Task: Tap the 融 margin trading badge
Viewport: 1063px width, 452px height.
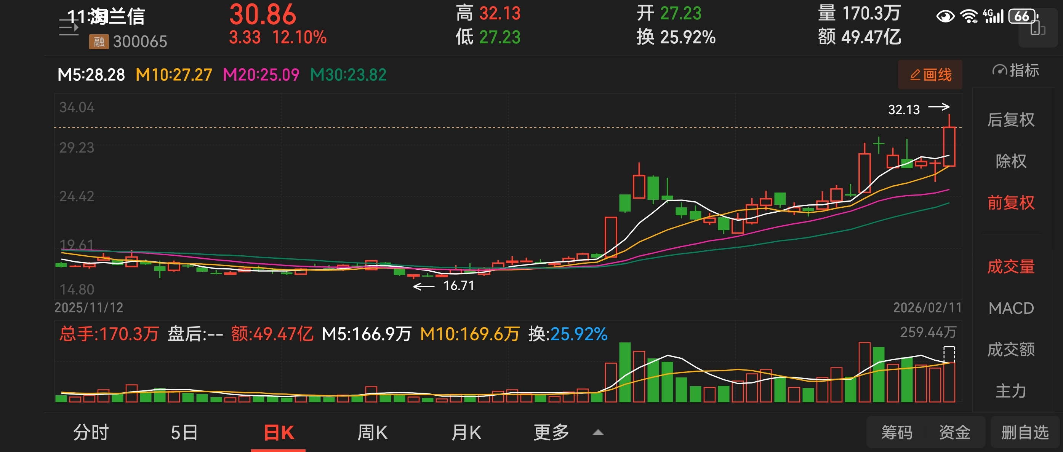Action: click(x=99, y=41)
